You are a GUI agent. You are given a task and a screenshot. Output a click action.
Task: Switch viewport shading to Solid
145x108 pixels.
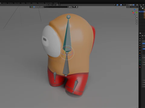click(x=131, y=5)
